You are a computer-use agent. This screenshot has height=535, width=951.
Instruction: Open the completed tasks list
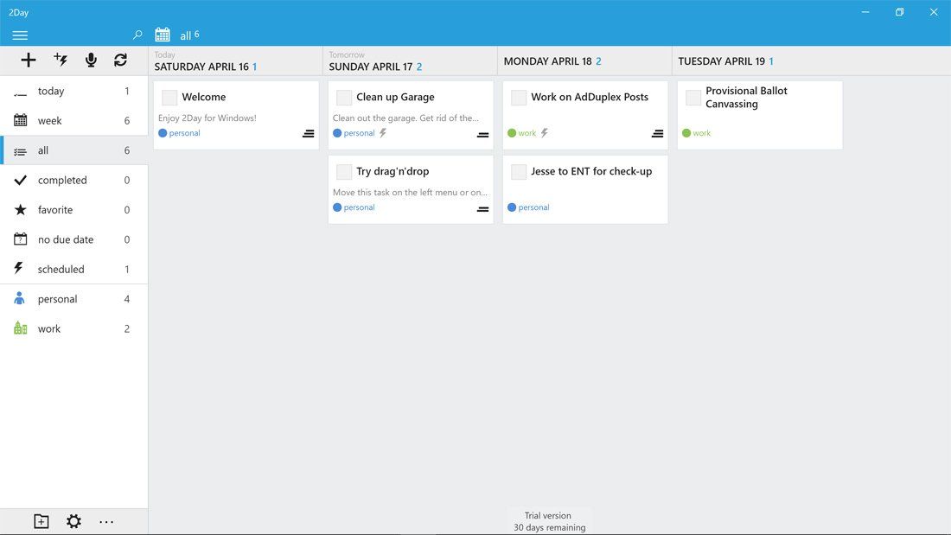pos(63,180)
